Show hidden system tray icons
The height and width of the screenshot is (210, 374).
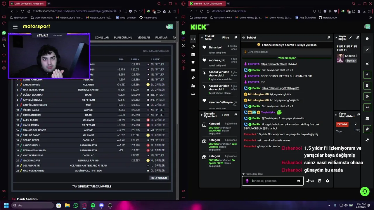pyautogui.click(x=329, y=205)
